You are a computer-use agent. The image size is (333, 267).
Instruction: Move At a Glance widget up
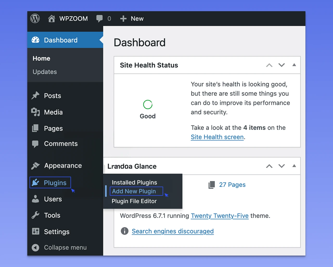point(269,166)
